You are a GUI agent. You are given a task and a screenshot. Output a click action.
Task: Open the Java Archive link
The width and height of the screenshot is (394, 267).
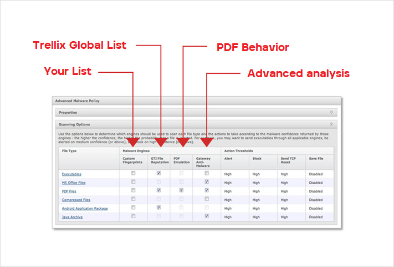pyautogui.click(x=72, y=217)
